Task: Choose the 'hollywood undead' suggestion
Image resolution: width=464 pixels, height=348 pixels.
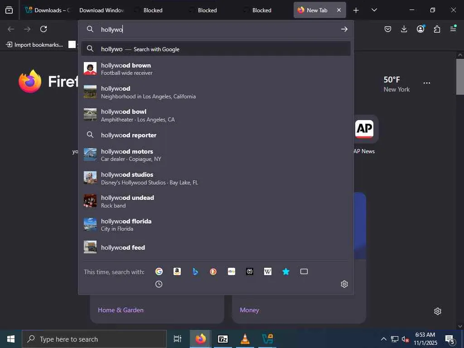Action: (x=216, y=201)
